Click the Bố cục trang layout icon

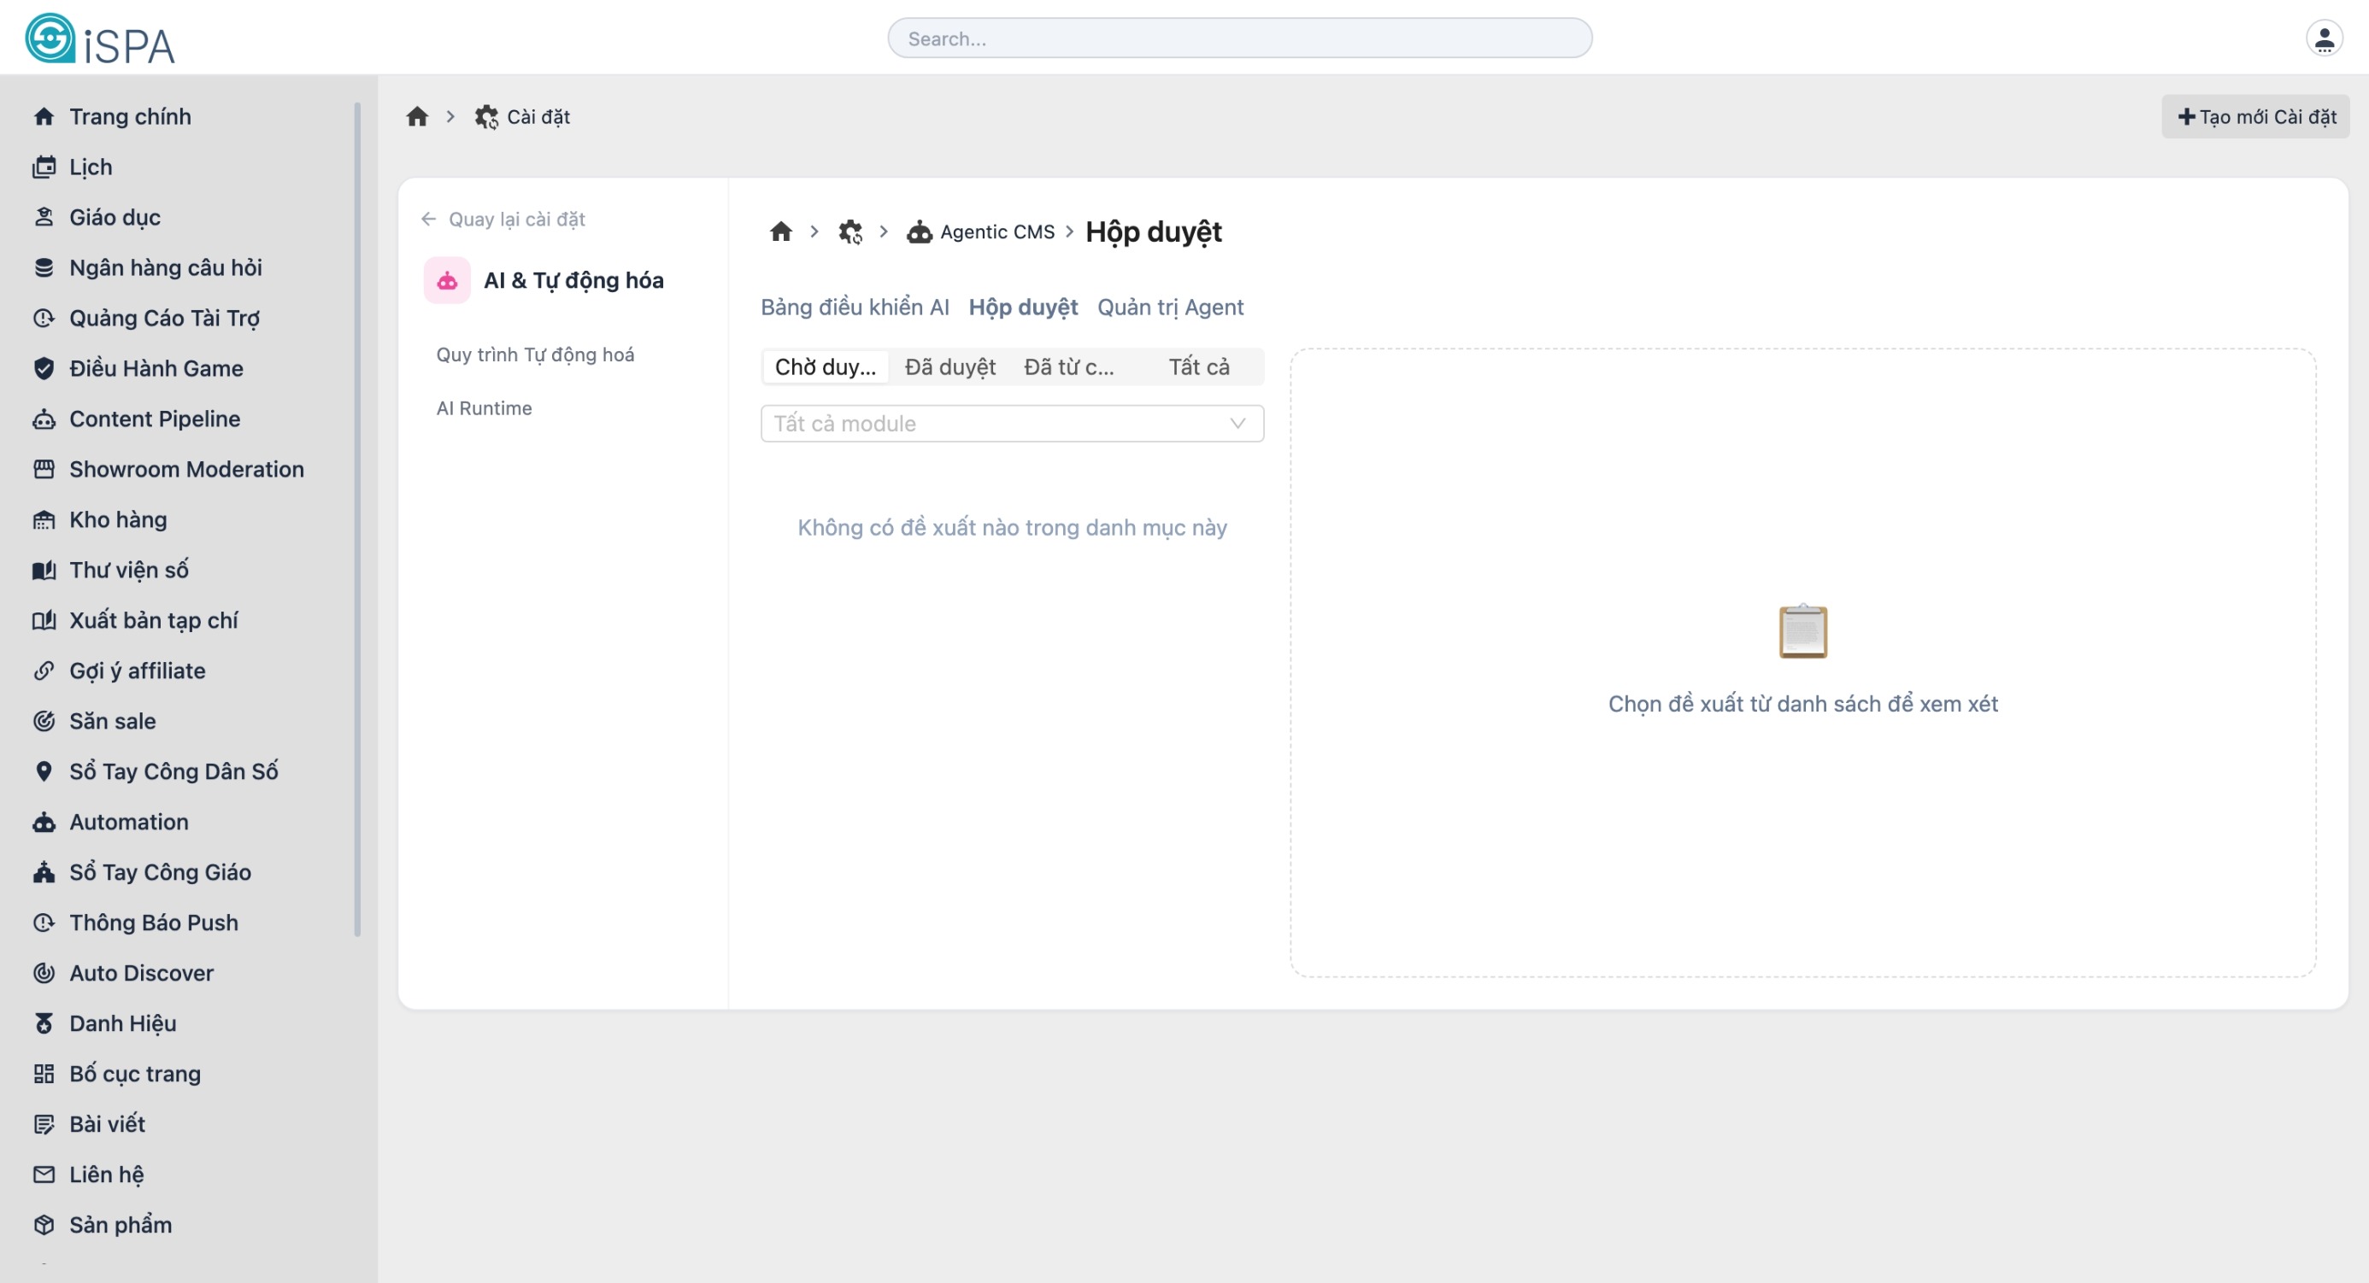(44, 1075)
